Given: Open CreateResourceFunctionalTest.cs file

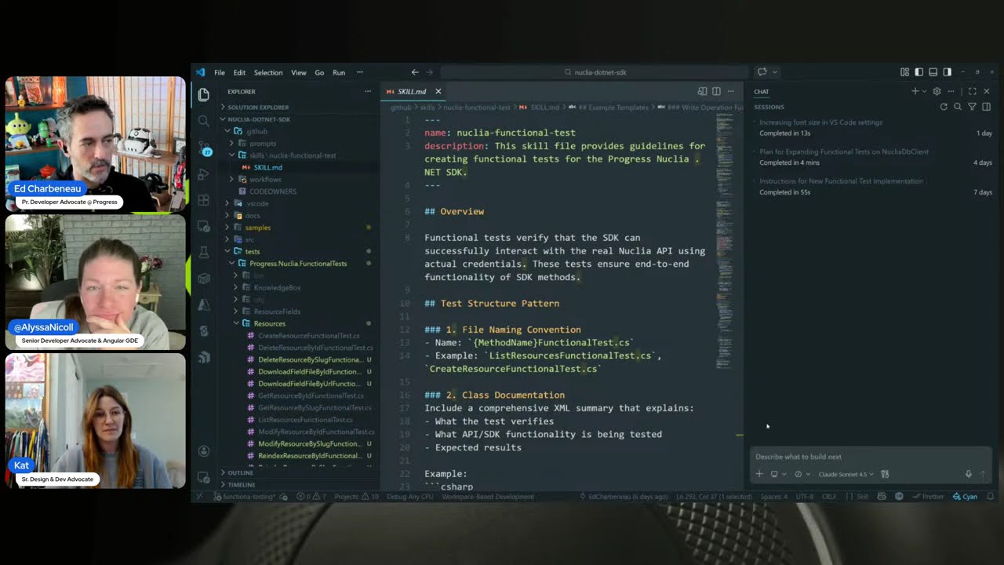Looking at the screenshot, I should click(x=309, y=336).
